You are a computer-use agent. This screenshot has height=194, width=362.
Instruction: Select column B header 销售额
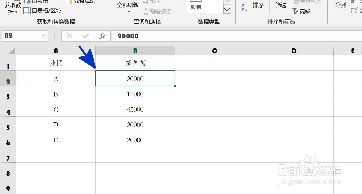[x=135, y=50]
